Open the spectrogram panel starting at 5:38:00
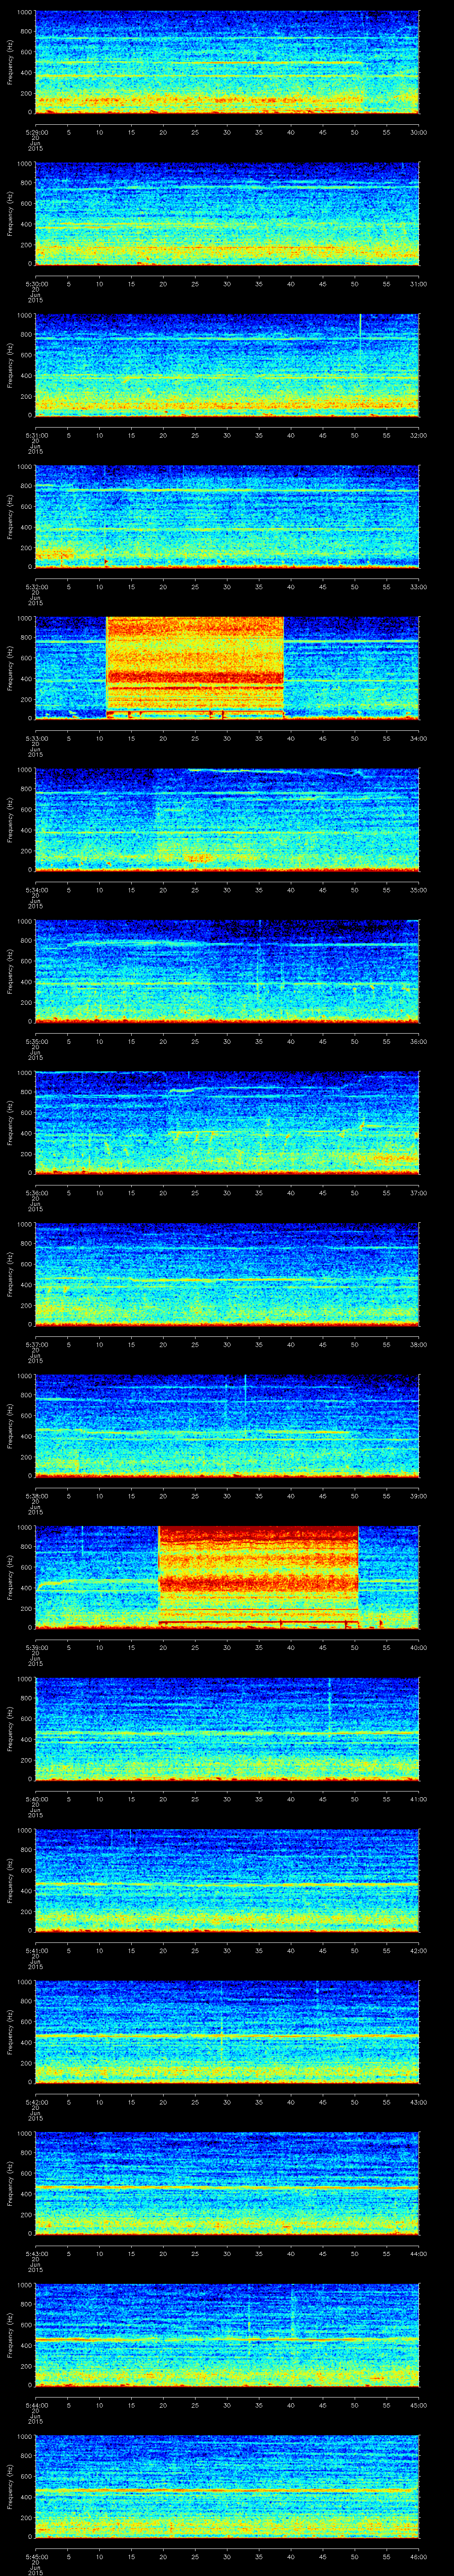 pyautogui.click(x=227, y=1426)
